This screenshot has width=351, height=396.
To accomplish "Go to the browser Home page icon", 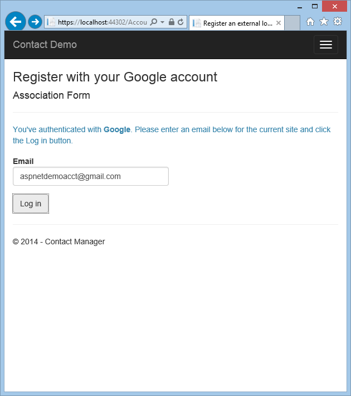I will coord(310,22).
